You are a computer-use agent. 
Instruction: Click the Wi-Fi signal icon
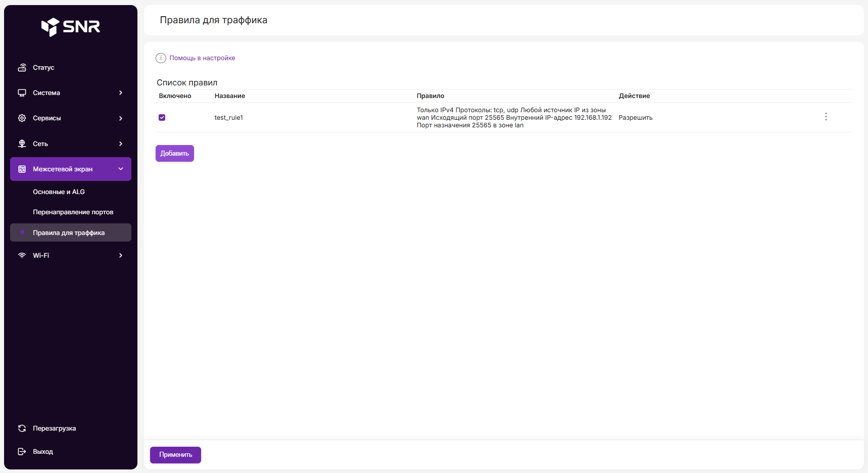(22, 256)
